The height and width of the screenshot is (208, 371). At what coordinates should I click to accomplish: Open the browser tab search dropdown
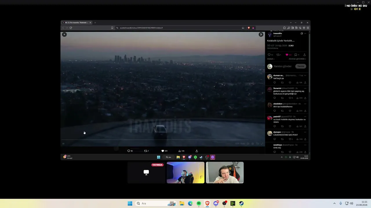(x=291, y=23)
